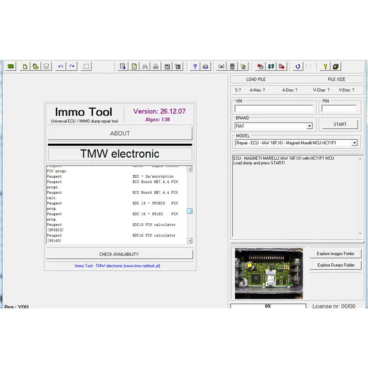Viewport: 368px width, 368px height.
Task: Click the dotted selection rectangle icon
Action: [86, 67]
